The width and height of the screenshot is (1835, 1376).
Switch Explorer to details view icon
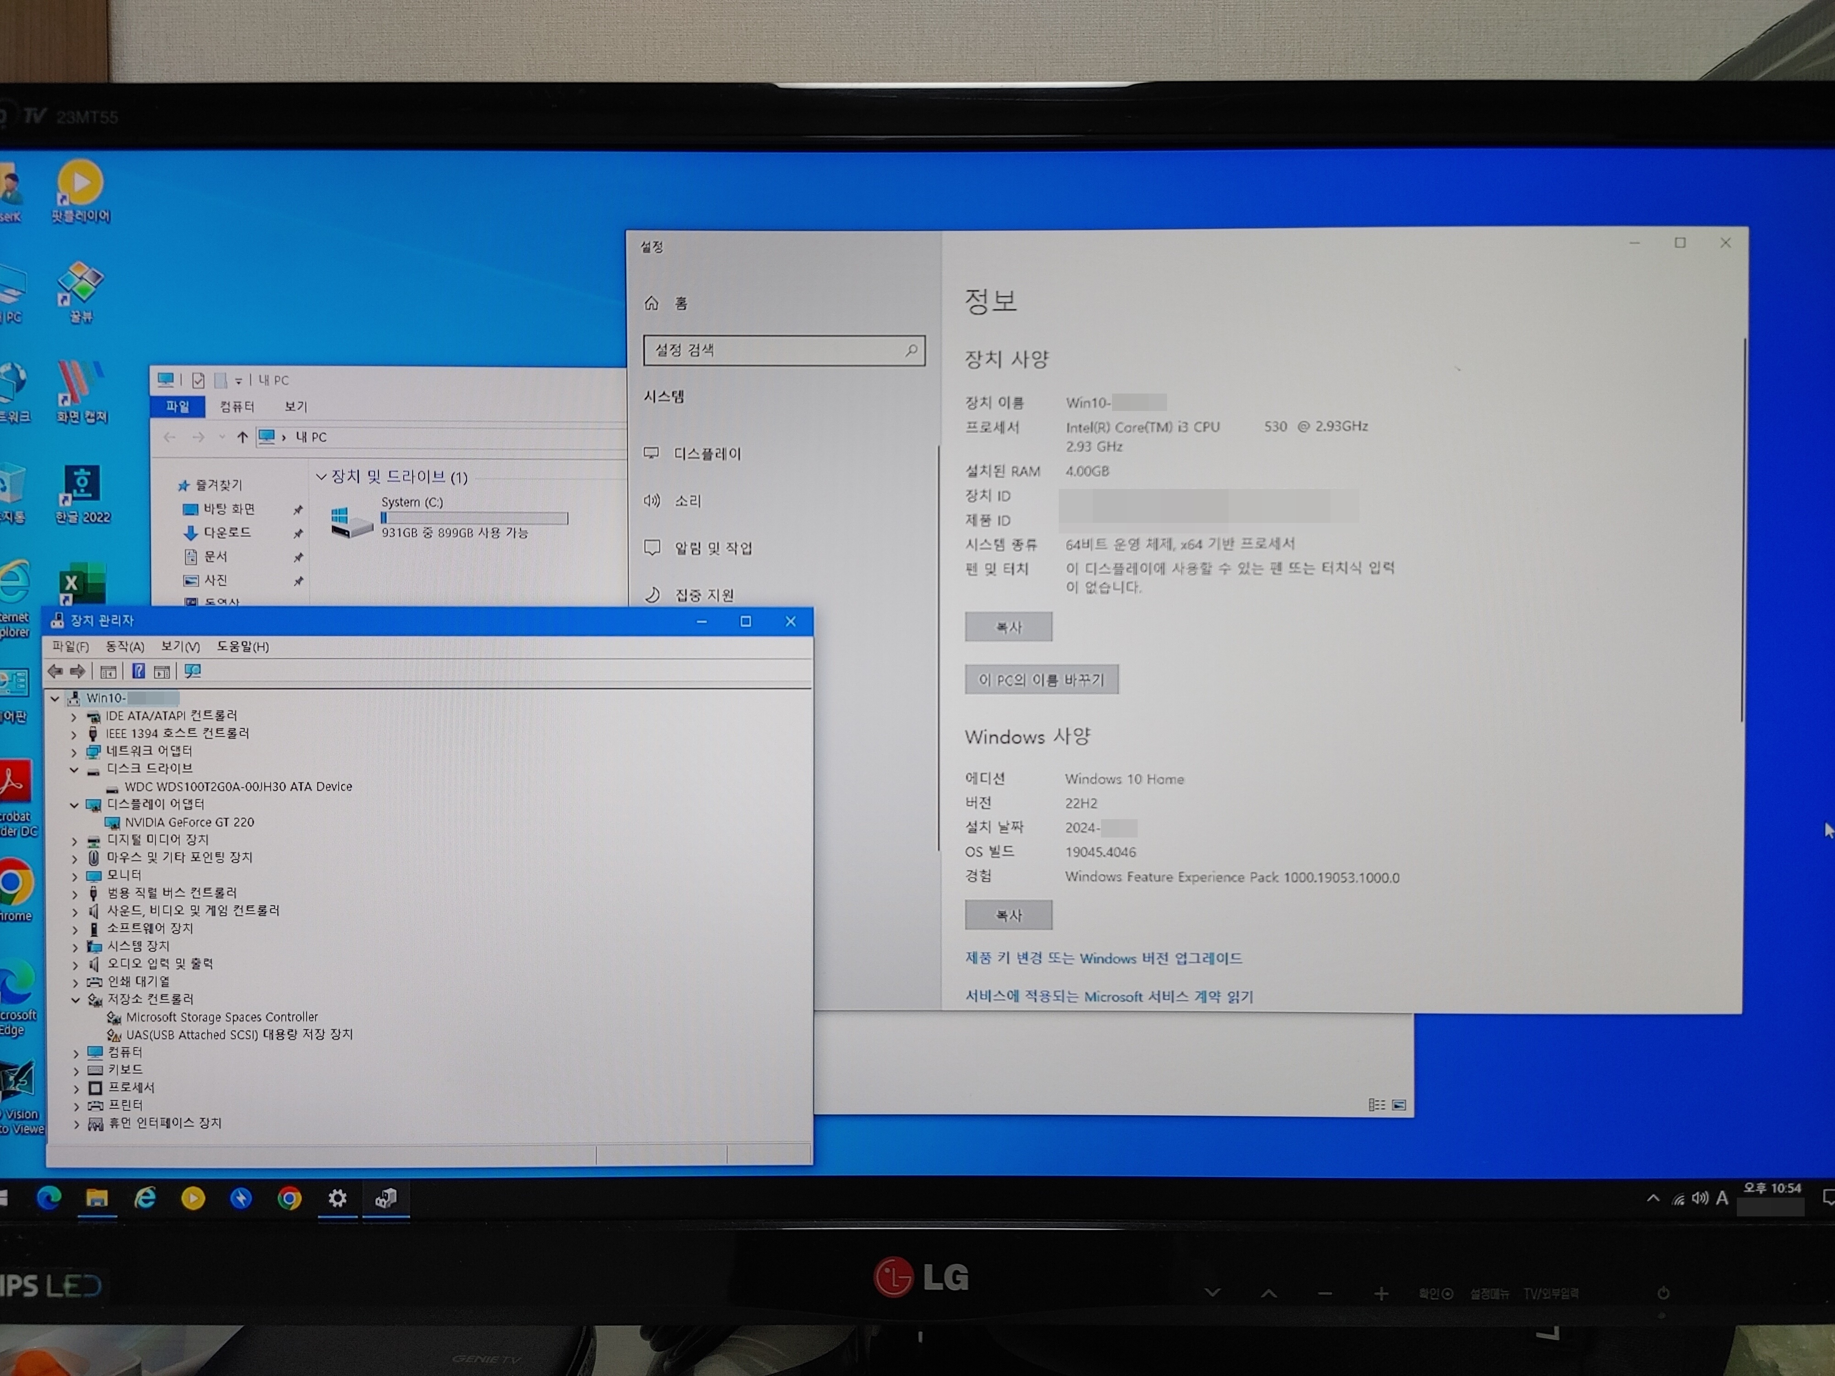1376,1105
